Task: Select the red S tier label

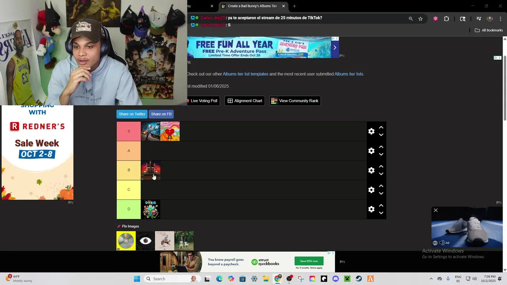Action: click(129, 131)
